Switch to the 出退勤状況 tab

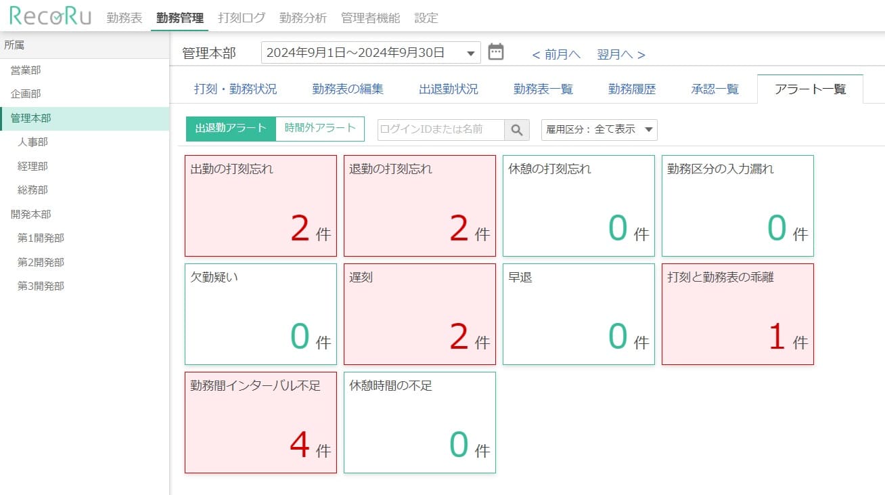(x=447, y=88)
